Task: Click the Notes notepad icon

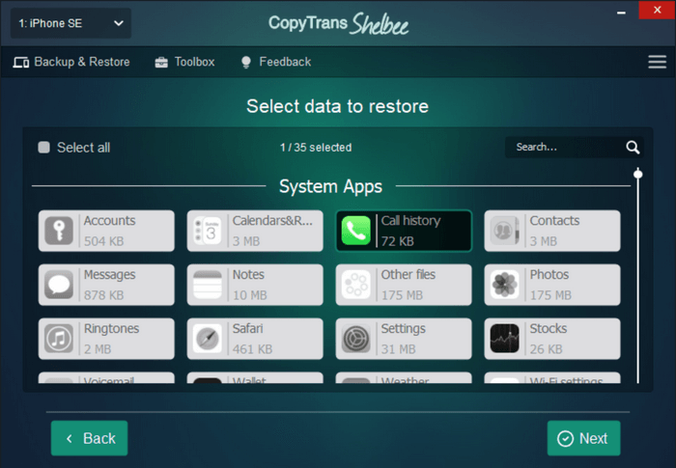Action: tap(208, 285)
